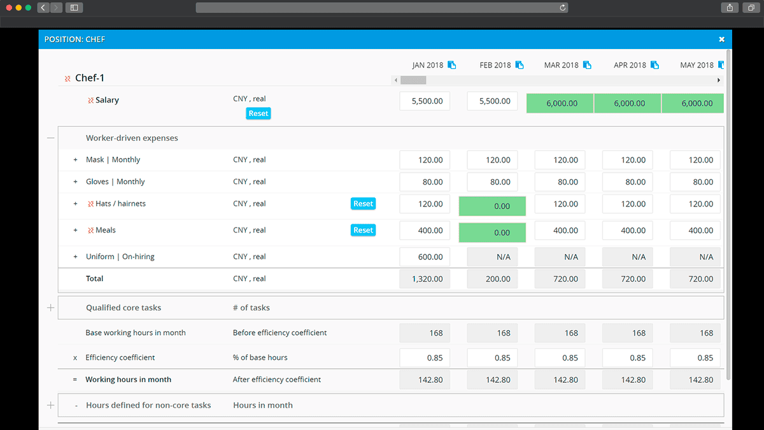
Task: Expand the Uniform | On-hiring row
Action: [75, 257]
